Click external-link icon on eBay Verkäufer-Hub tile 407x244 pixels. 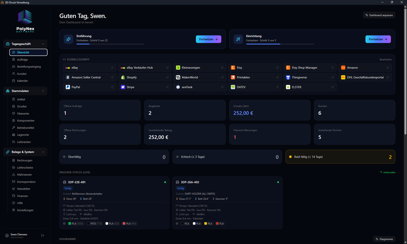(x=167, y=68)
